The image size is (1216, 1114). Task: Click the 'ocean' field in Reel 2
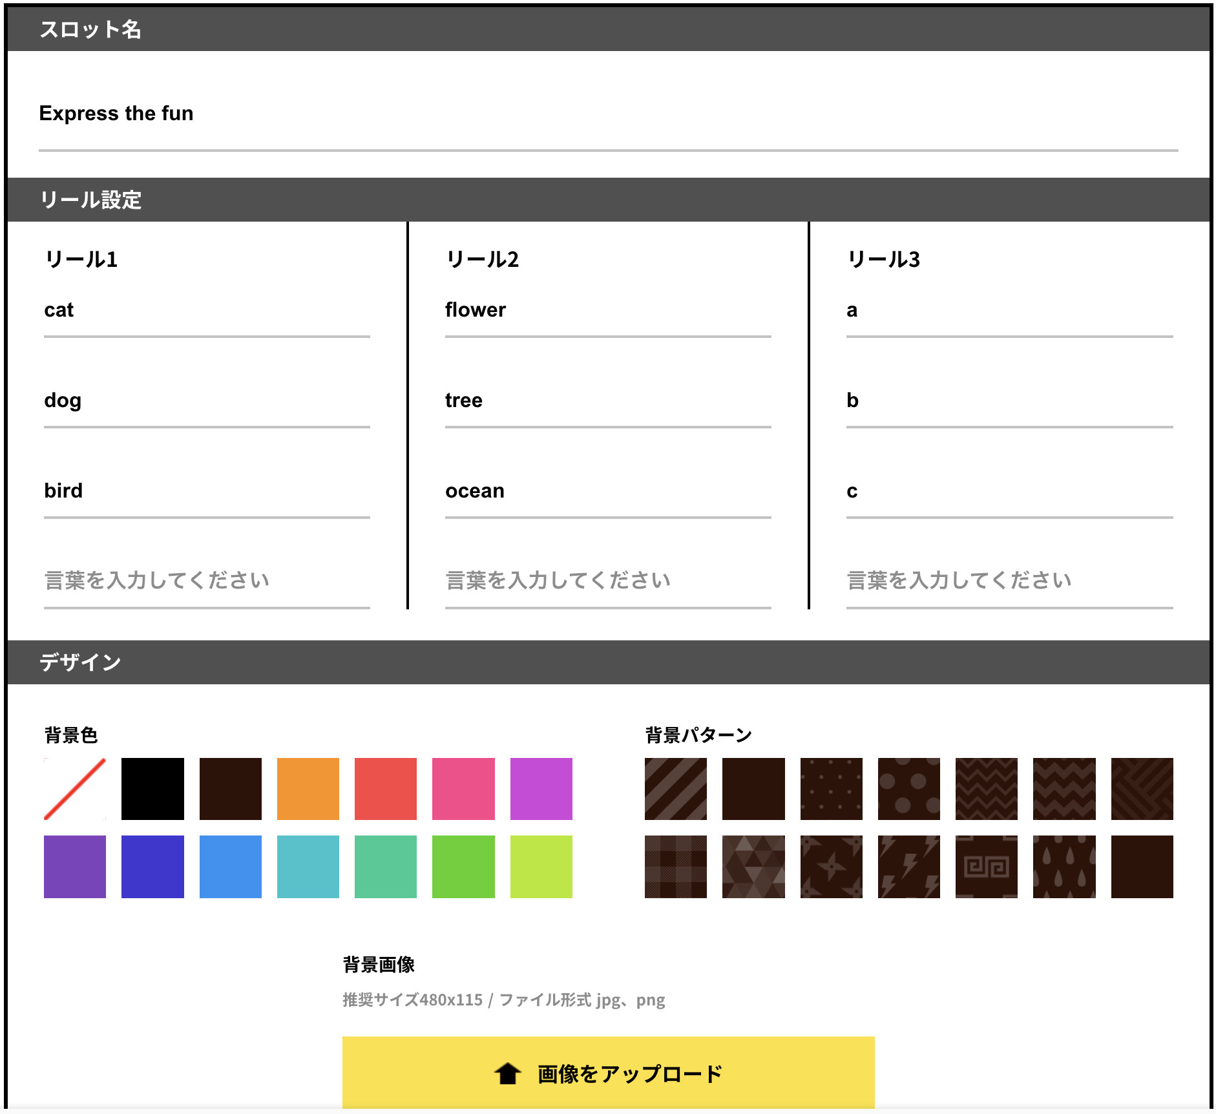click(x=608, y=491)
